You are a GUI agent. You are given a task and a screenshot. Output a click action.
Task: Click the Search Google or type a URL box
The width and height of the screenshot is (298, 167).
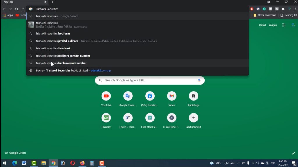150,80
